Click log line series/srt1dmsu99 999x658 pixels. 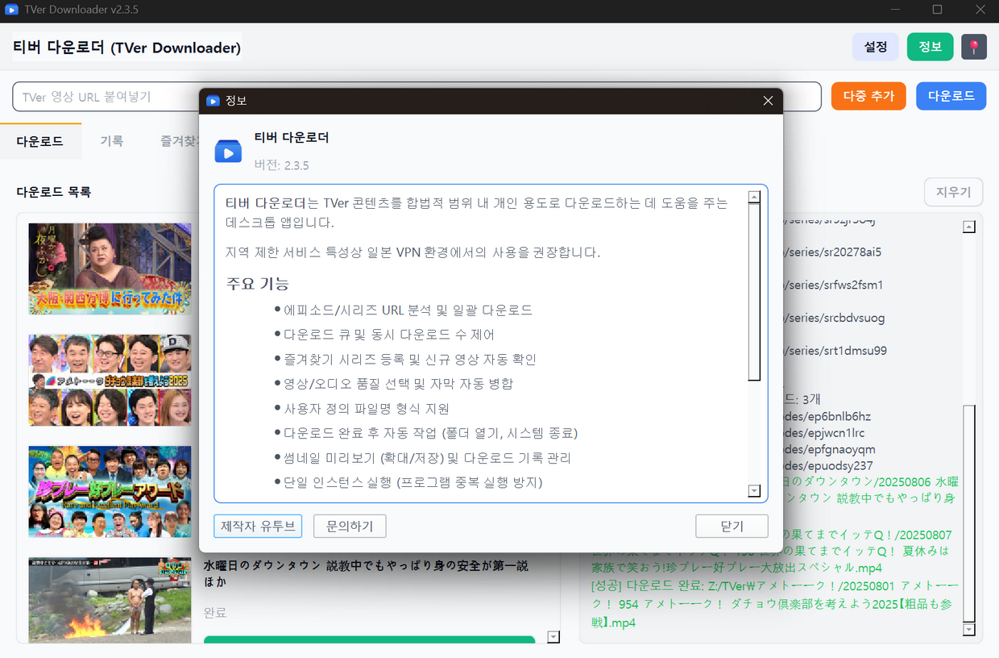[835, 351]
